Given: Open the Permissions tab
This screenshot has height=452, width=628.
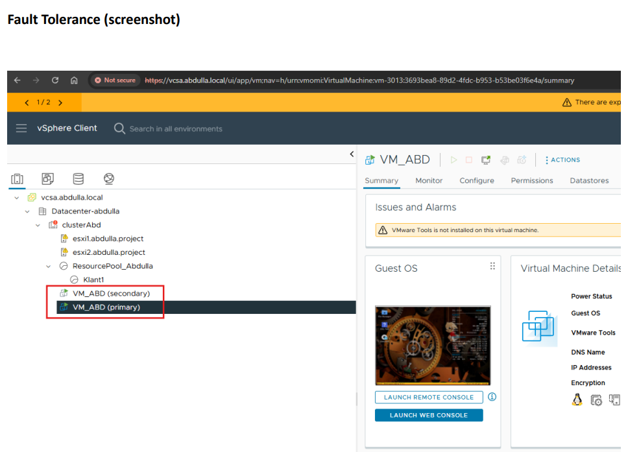Looking at the screenshot, I should coord(532,180).
